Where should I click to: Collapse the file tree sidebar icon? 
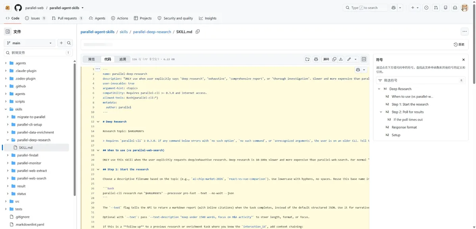[8, 32]
